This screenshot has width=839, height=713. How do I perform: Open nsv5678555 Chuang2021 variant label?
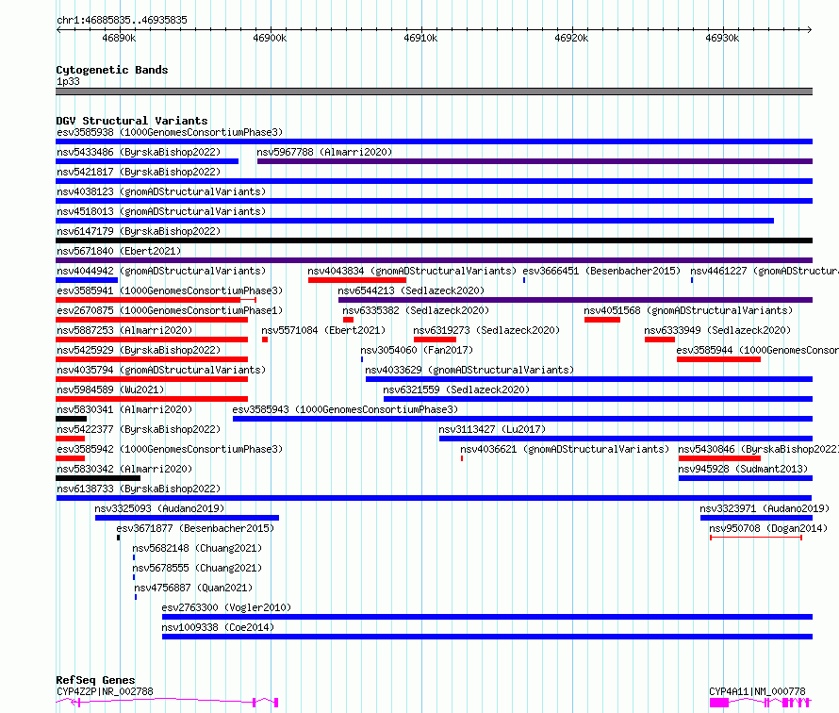[x=197, y=568]
